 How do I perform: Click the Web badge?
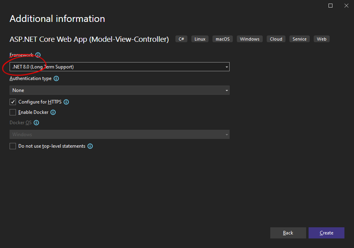[x=321, y=39]
